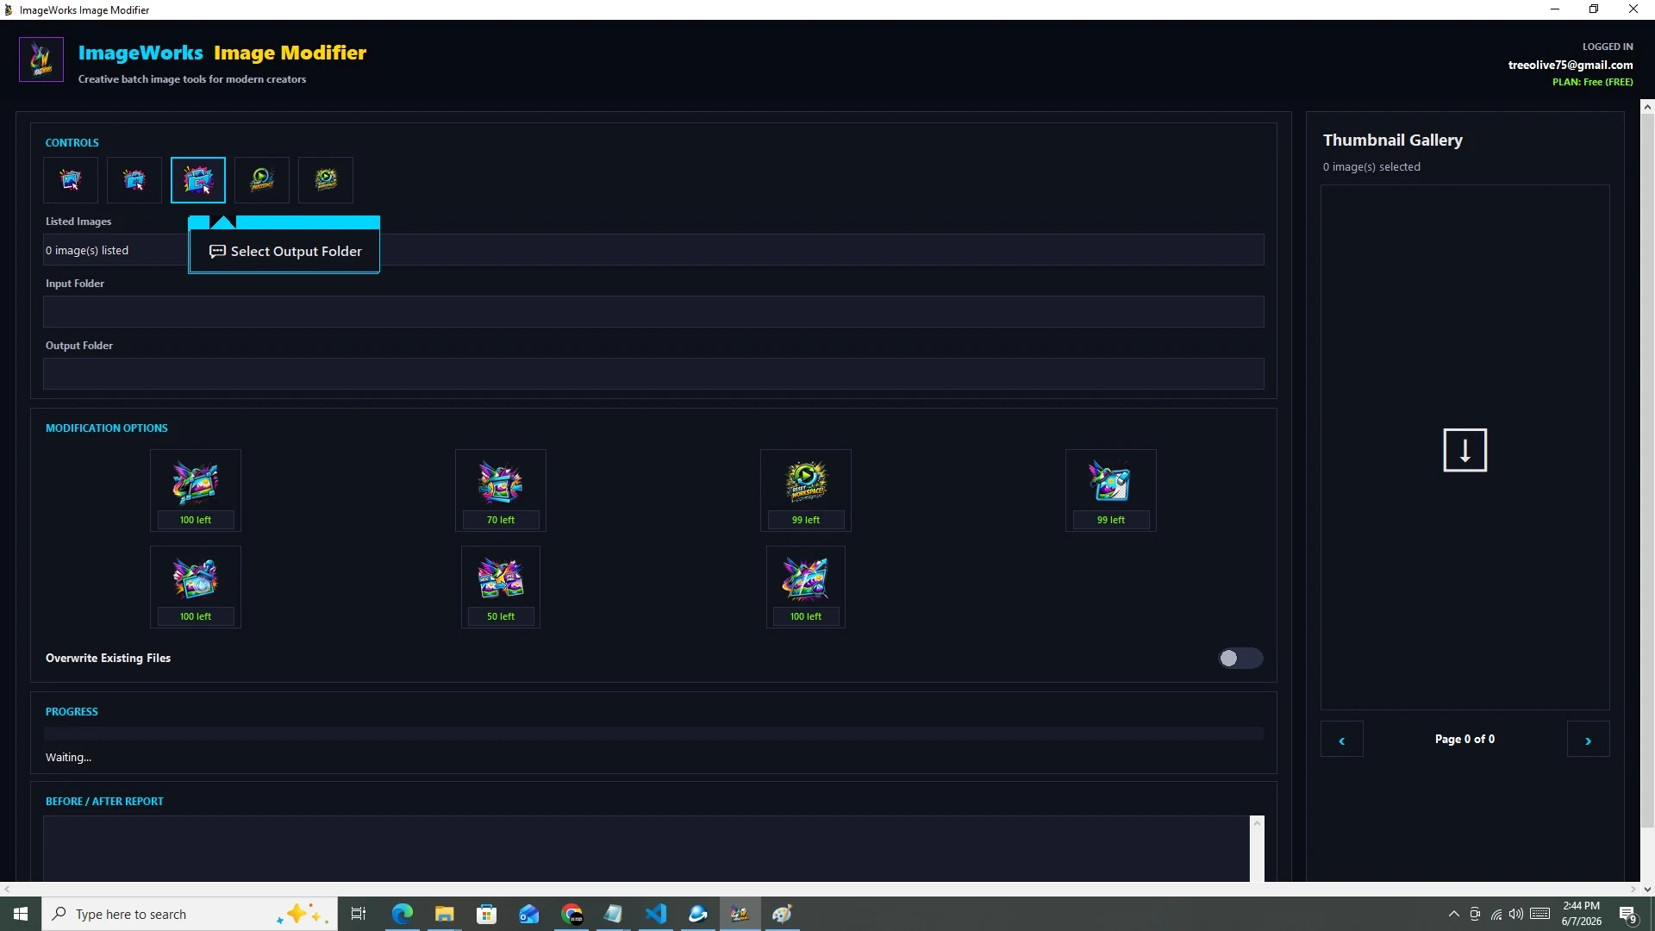Click the '70 left' counter label
Viewport: 1655px width, 931px height.
tap(501, 520)
